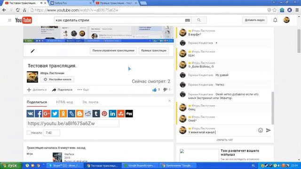Open the Warface game thumbnail

click(x=57, y=157)
